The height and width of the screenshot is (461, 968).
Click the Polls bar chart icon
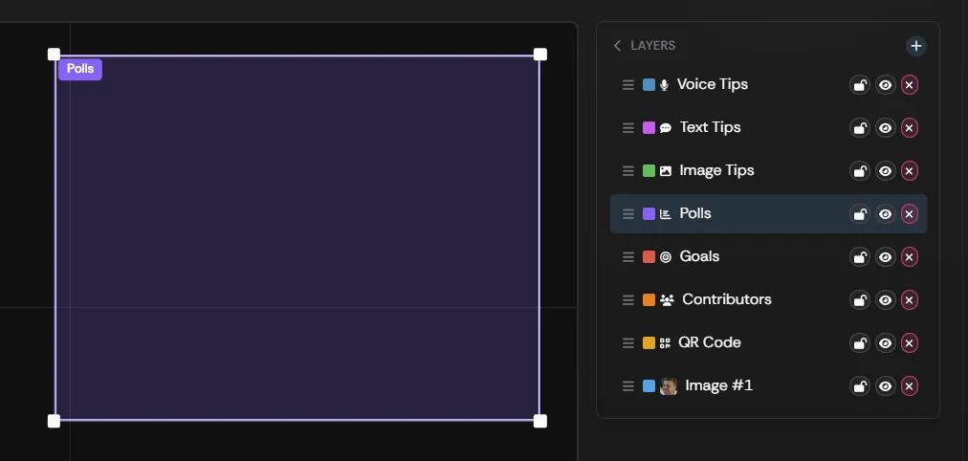(666, 214)
